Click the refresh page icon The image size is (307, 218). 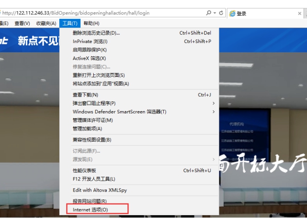point(221,13)
